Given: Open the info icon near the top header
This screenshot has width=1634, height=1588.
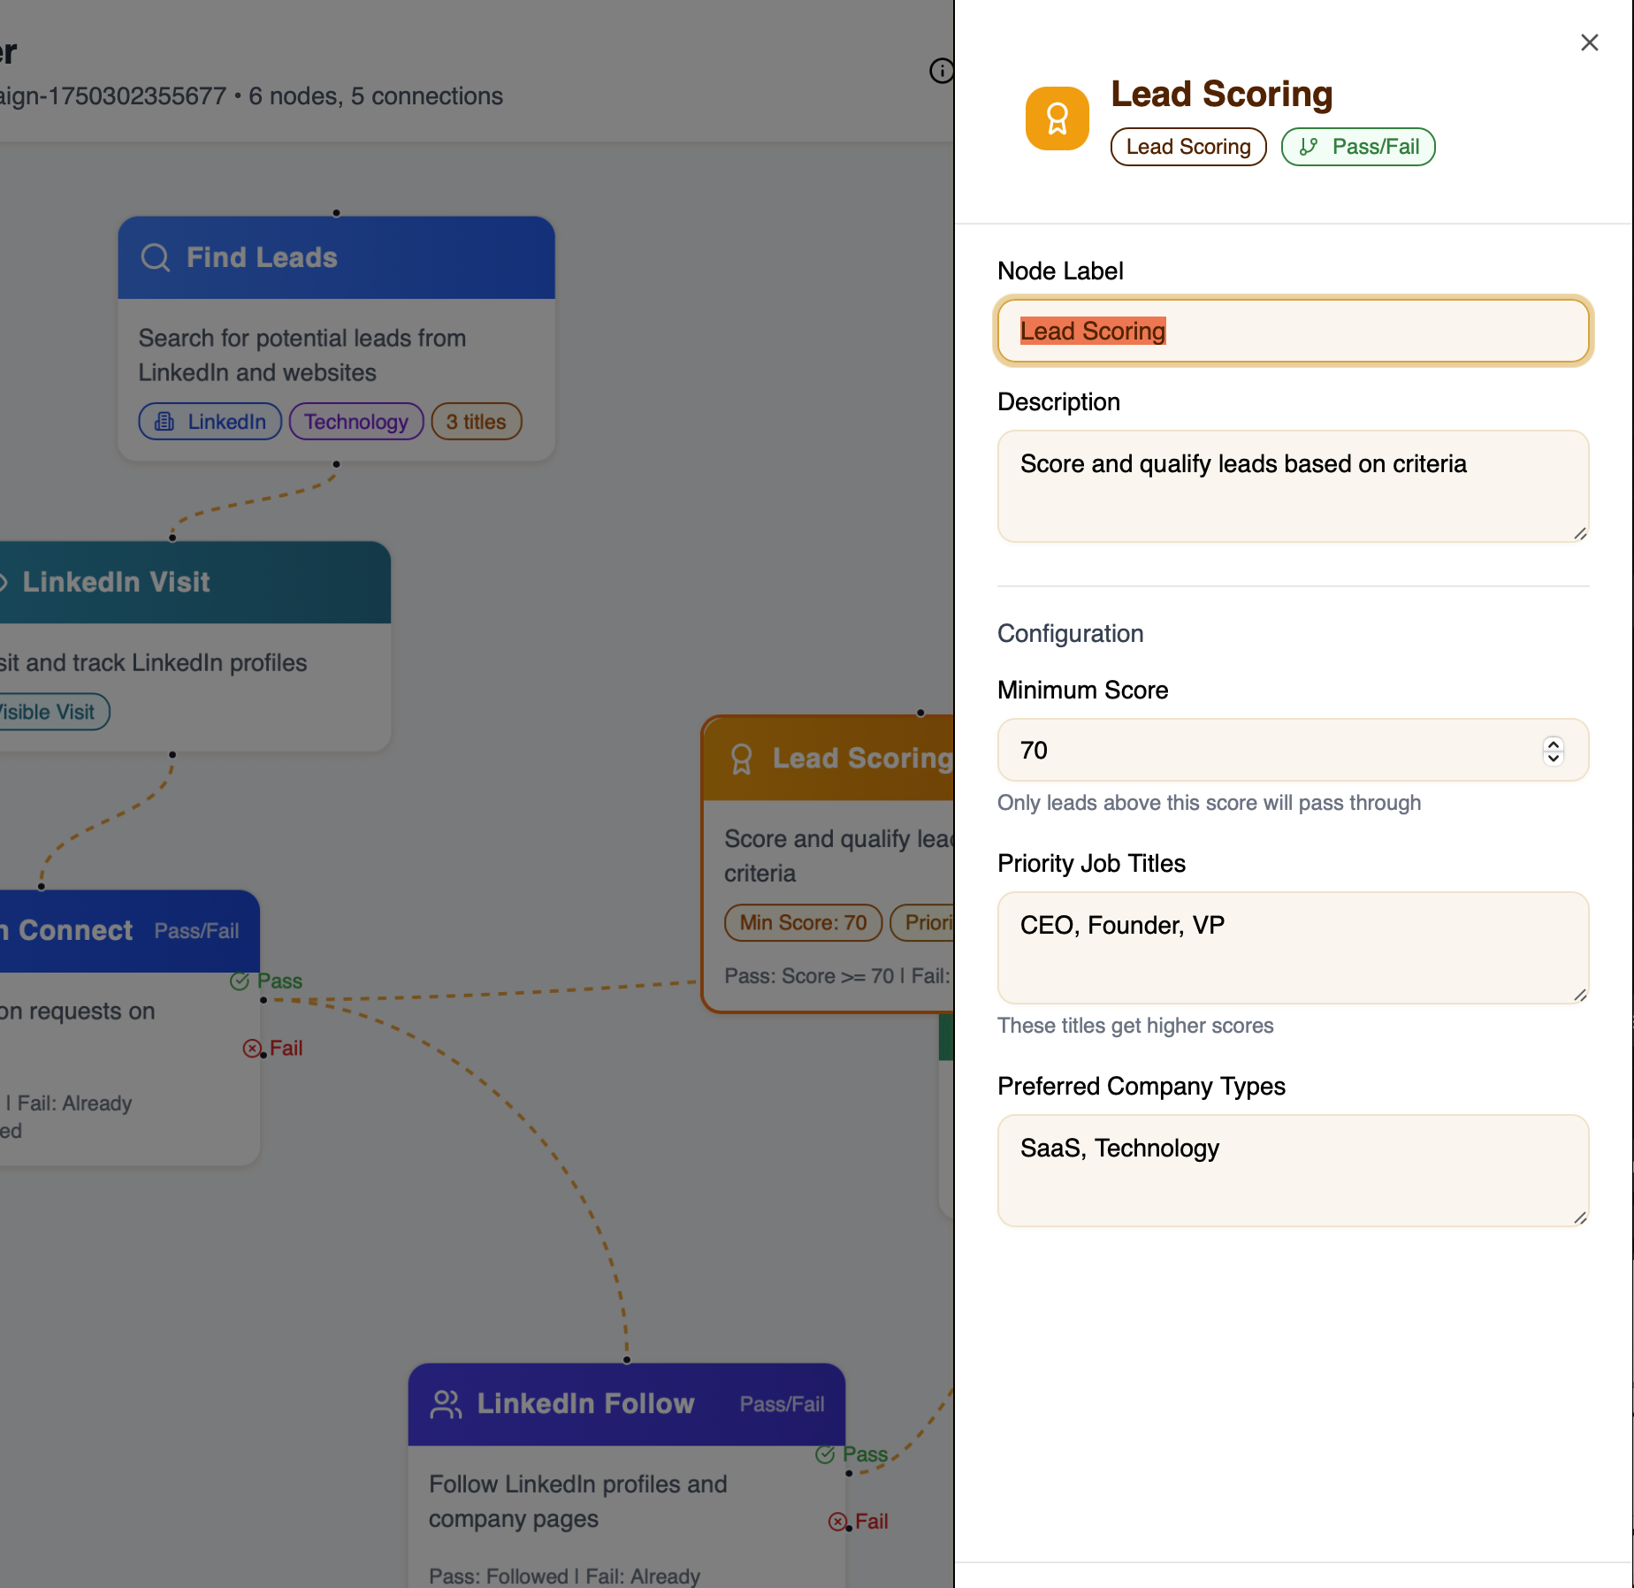Looking at the screenshot, I should [x=941, y=70].
